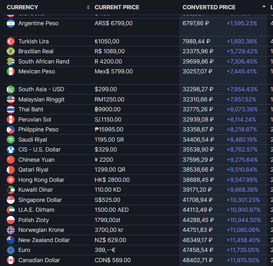Select the Hong Kong Dollar row name

tap(41, 180)
